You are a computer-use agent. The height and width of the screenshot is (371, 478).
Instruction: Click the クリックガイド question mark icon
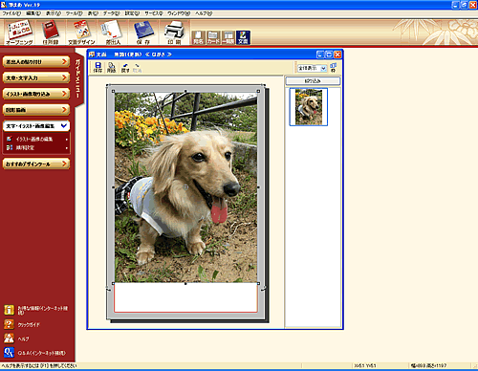click(x=9, y=324)
